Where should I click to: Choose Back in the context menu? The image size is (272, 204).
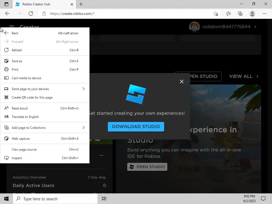click(x=45, y=33)
